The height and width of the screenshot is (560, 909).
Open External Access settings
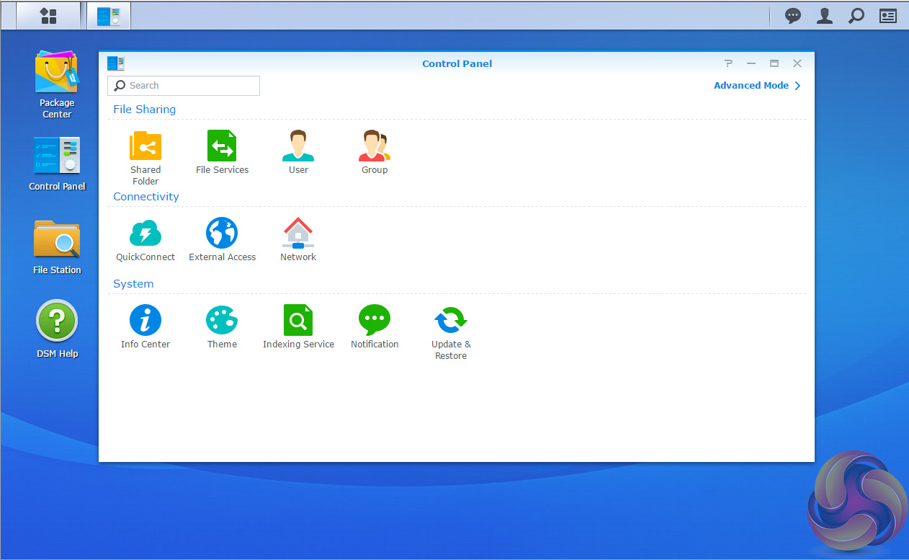(222, 239)
